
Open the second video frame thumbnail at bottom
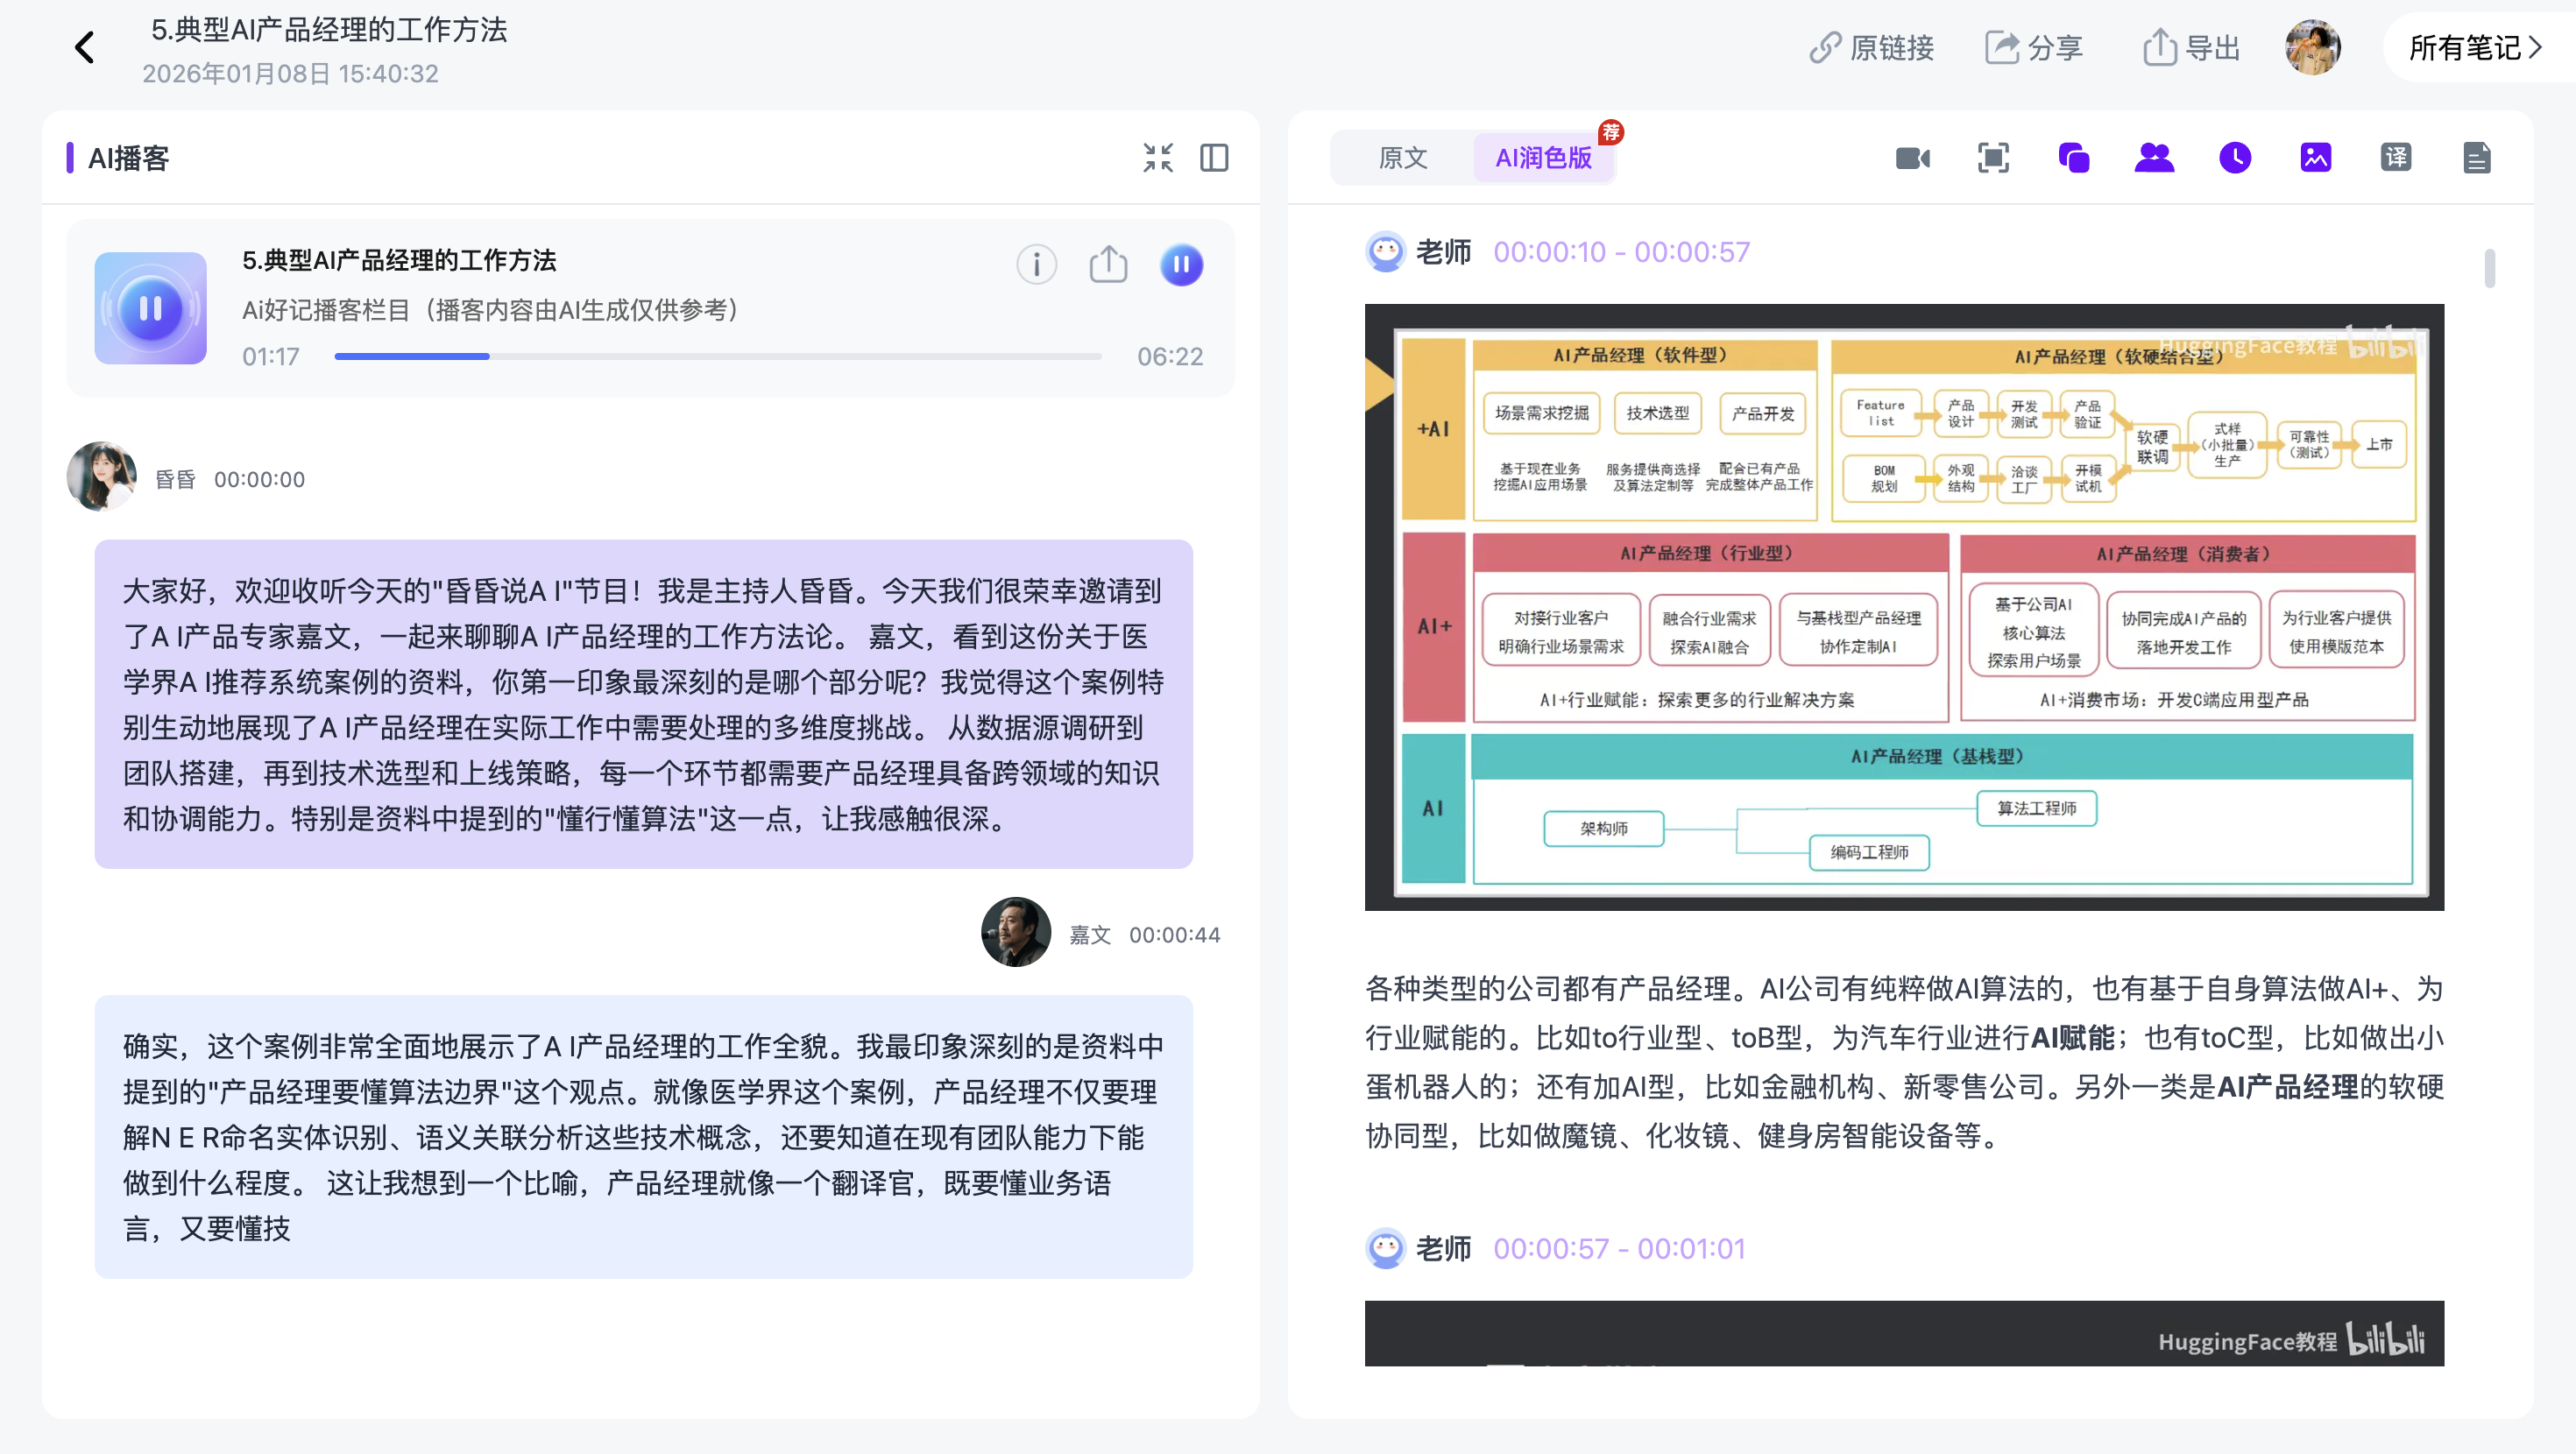pyautogui.click(x=1904, y=1333)
